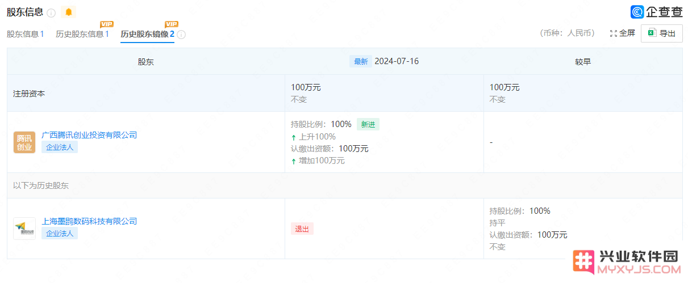Click the red 退出 badge
688x283 pixels.
pyautogui.click(x=302, y=229)
